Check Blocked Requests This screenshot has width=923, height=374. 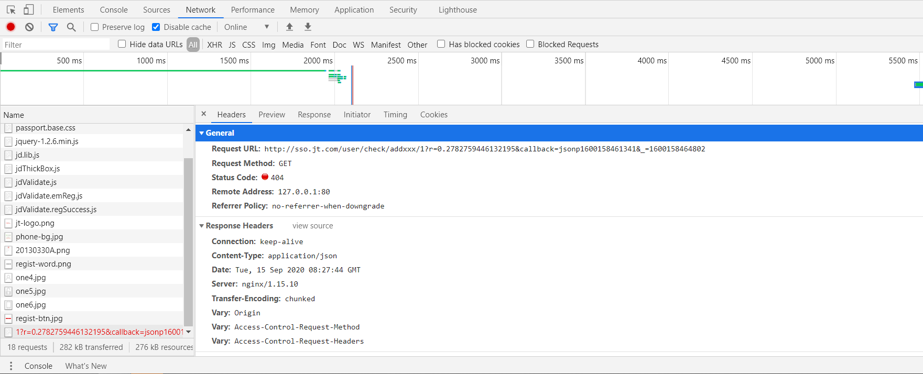pyautogui.click(x=530, y=44)
